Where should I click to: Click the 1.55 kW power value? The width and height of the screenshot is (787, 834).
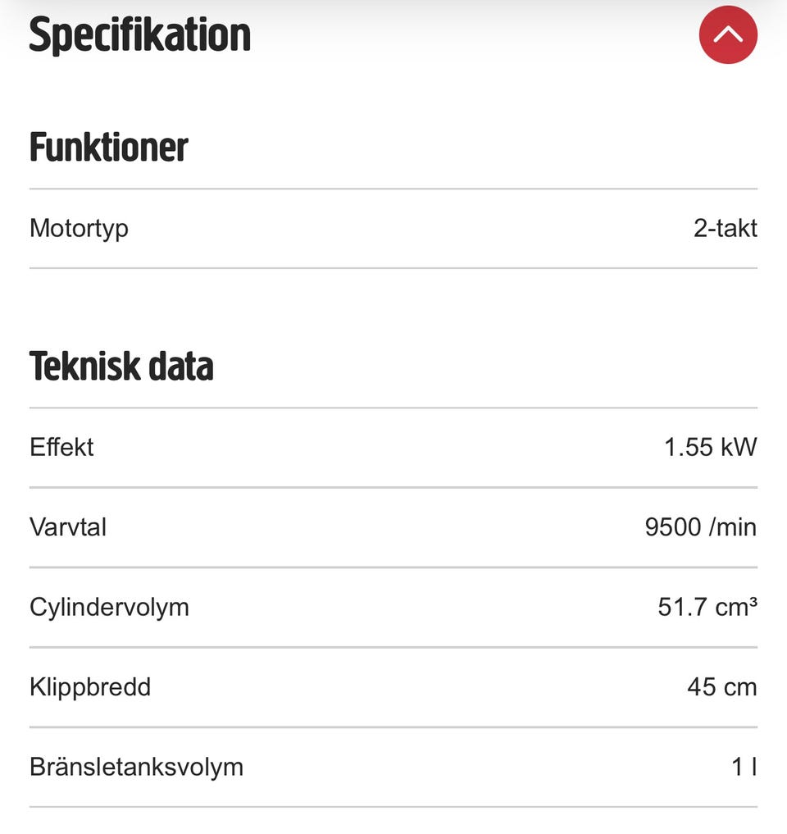tap(710, 447)
